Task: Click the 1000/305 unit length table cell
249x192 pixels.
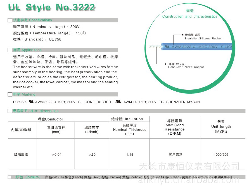Action: [221, 155]
